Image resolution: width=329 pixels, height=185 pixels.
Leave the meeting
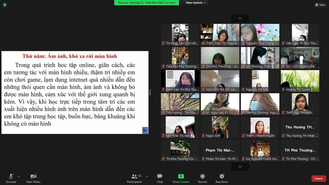pos(318,179)
